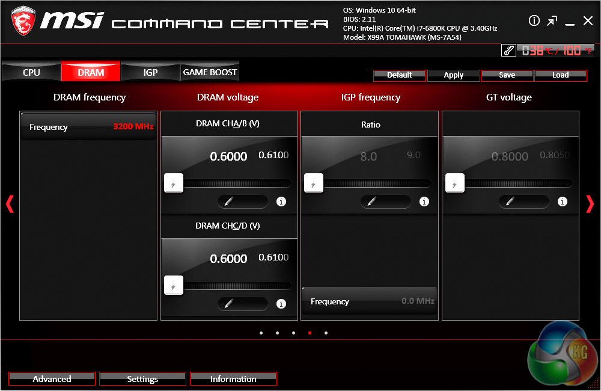Select 0.6000 value in DRAM CHA/B

tap(228, 156)
